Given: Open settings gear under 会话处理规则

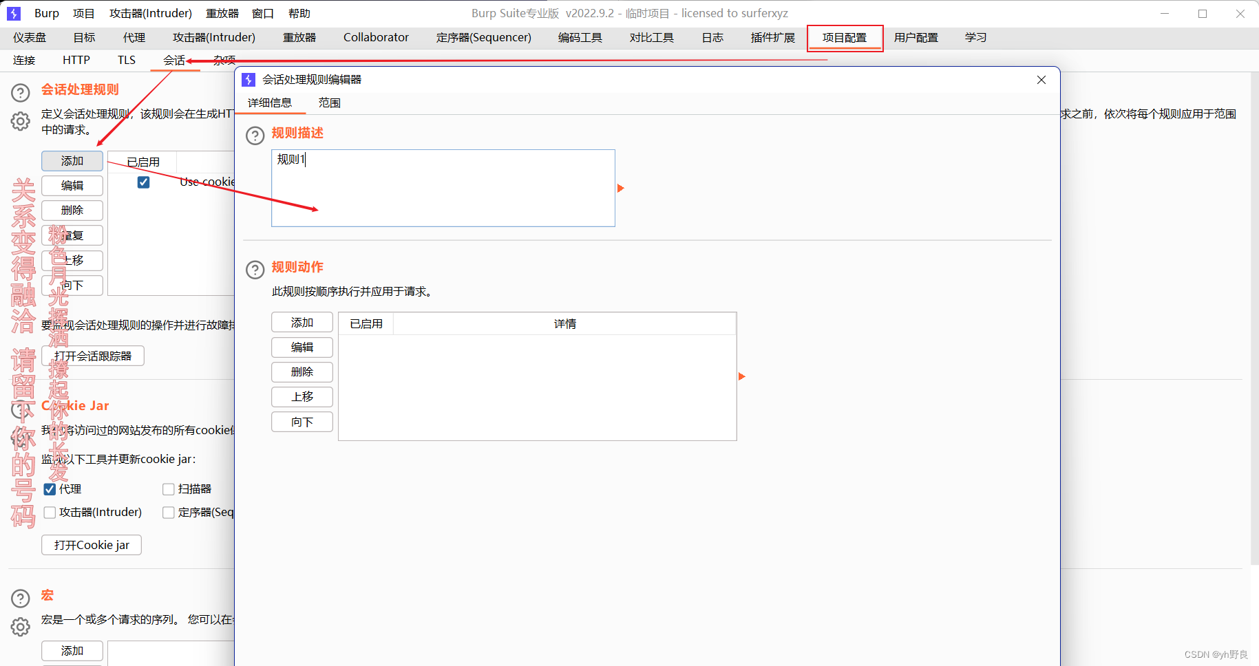Looking at the screenshot, I should tap(21, 122).
